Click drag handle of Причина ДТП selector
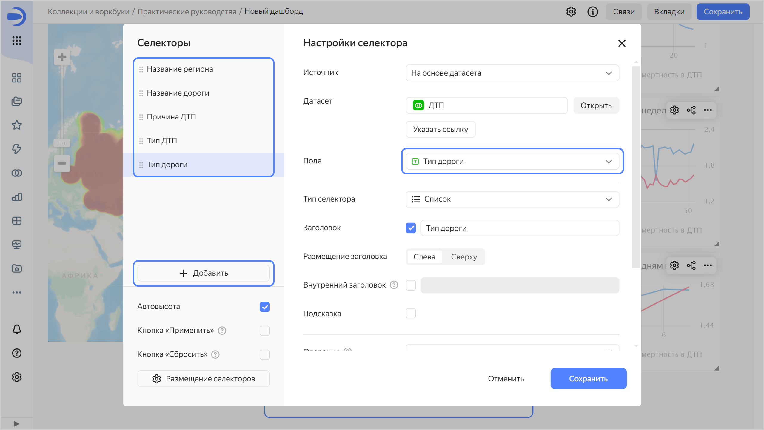 (141, 117)
